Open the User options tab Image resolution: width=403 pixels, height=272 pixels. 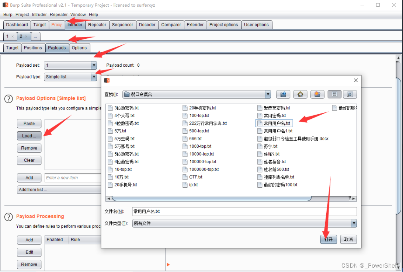256,25
